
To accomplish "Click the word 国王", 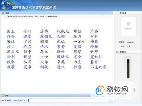I will click(x=11, y=31).
